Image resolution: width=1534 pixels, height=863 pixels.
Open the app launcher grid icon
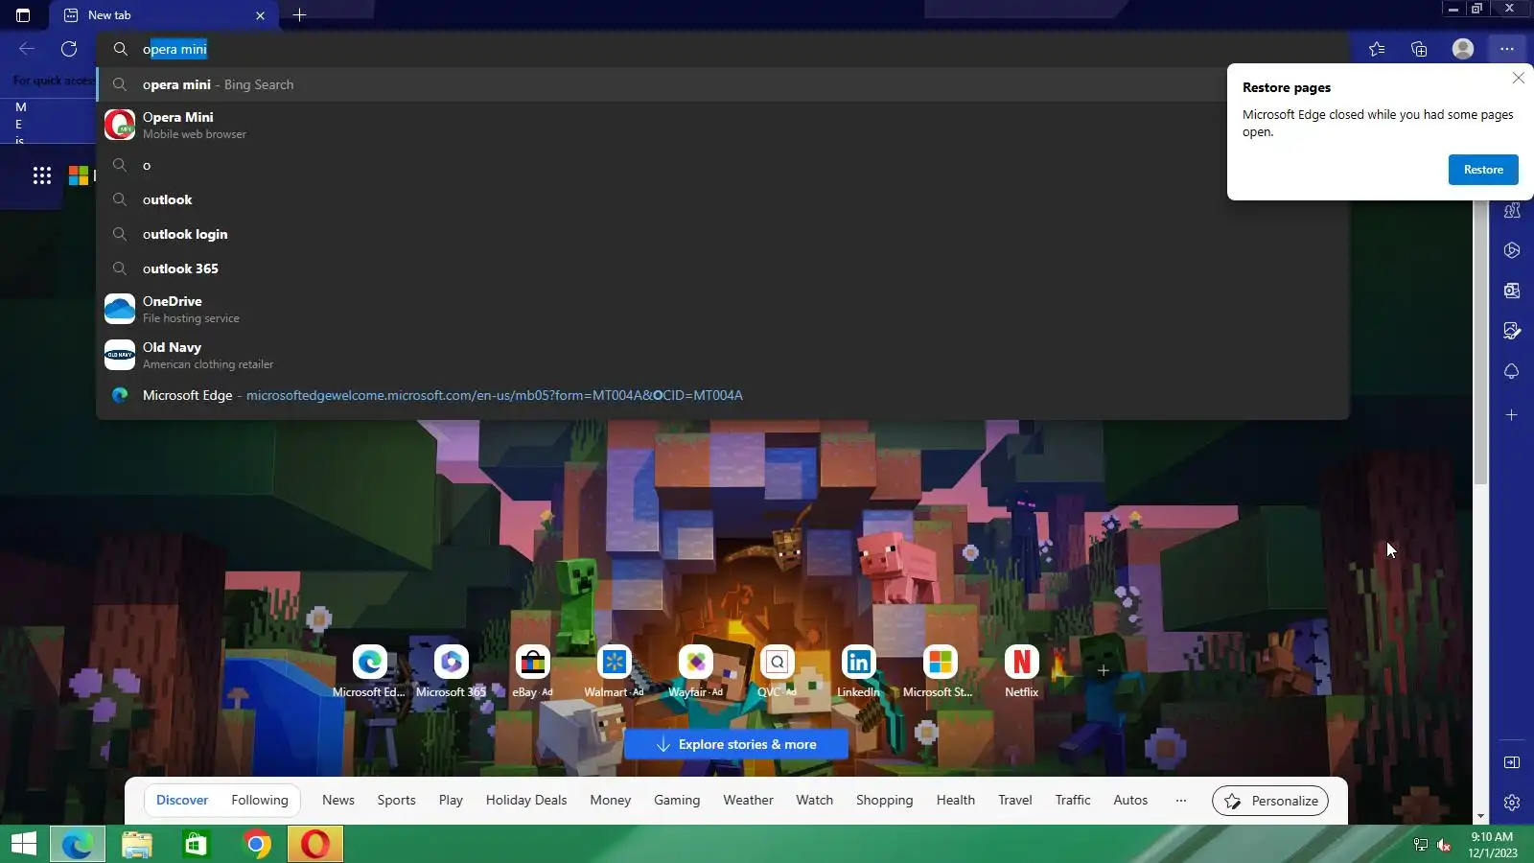[x=42, y=175]
